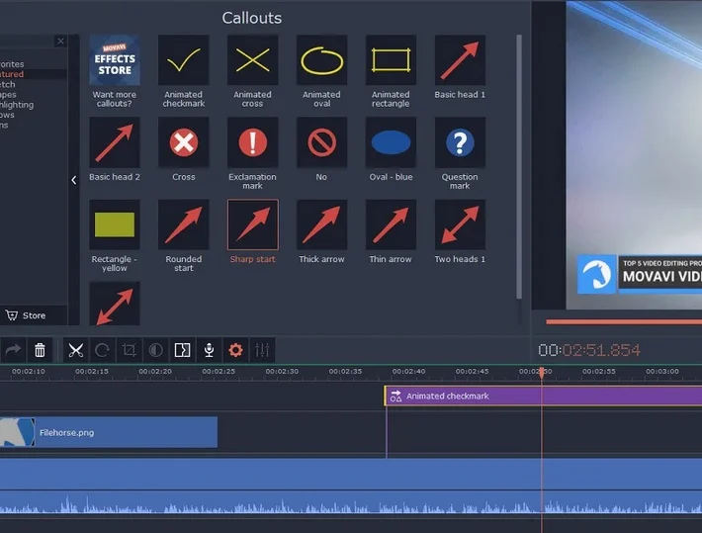Screen dimensions: 702x533
Task: Select the Basic head 2 arrow callout
Action: pyautogui.click(x=114, y=142)
